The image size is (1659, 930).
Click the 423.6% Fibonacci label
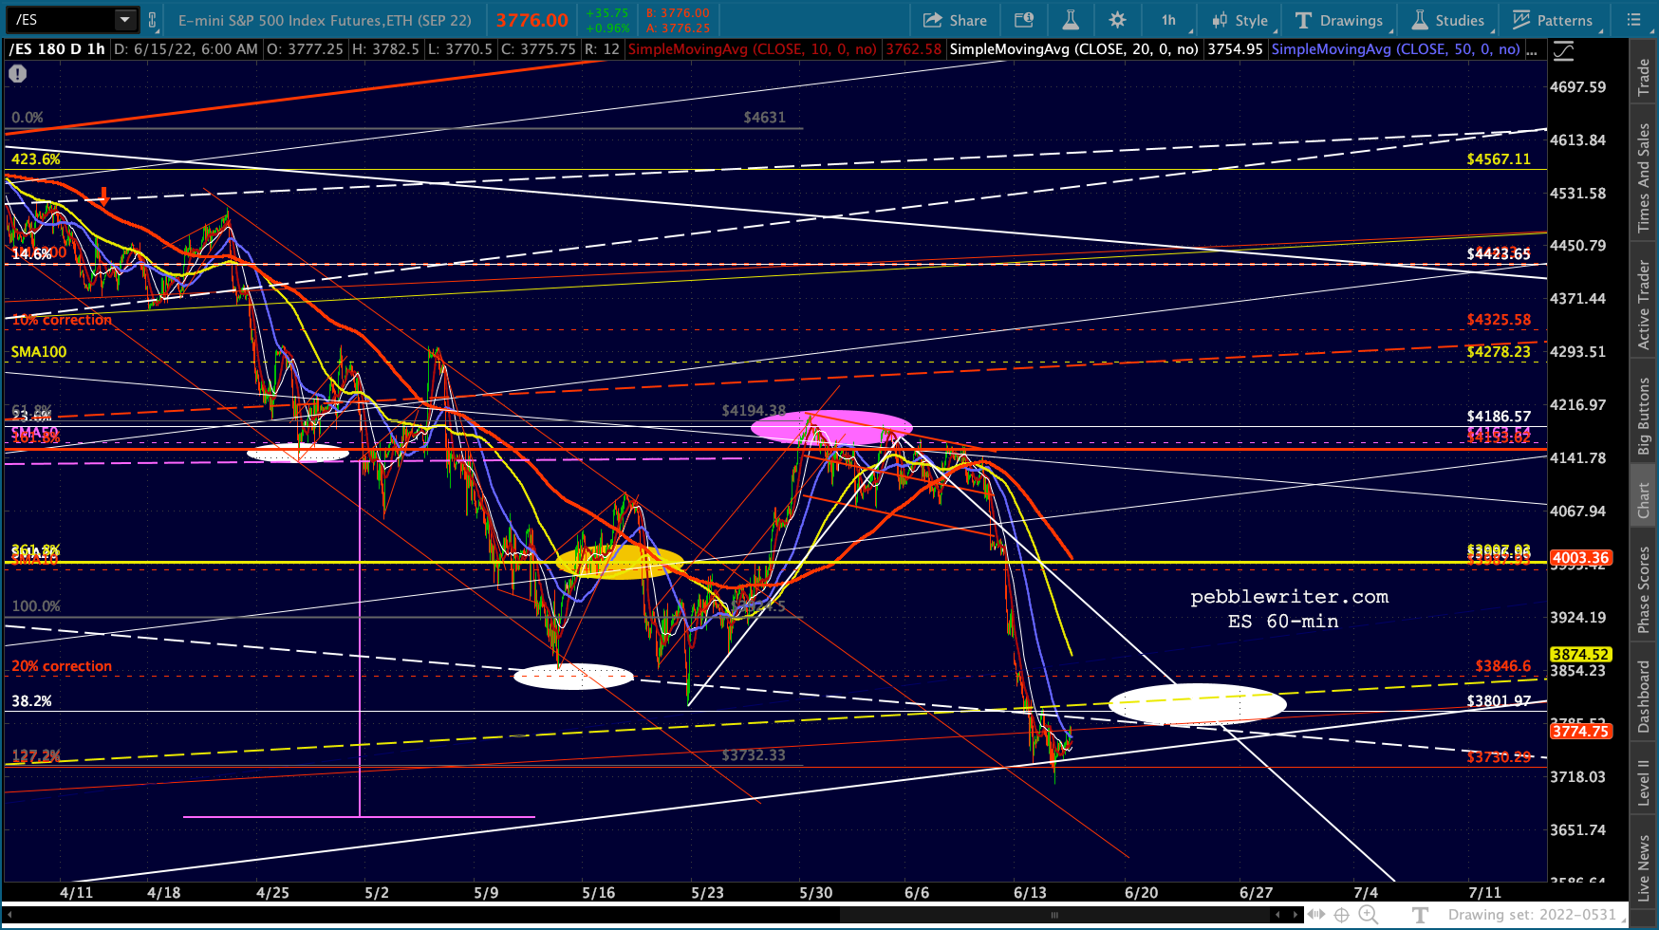pos(36,159)
